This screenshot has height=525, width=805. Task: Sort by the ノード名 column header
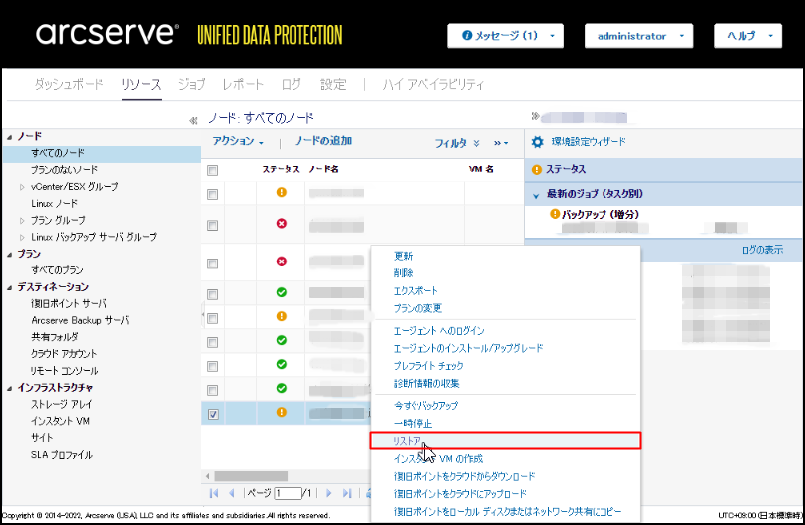coord(323,169)
